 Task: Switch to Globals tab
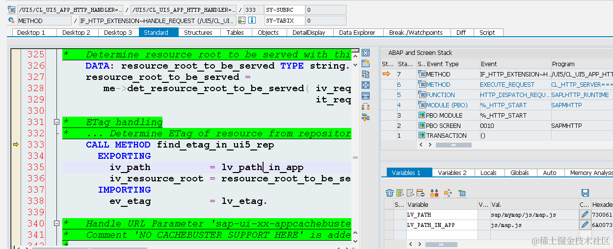(520, 173)
